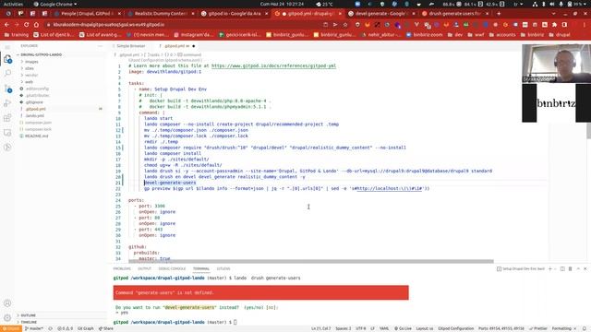Image resolution: width=591 pixels, height=332 pixels.
Task: Change Spaces: 2 indentation setting
Action: (x=343, y=328)
